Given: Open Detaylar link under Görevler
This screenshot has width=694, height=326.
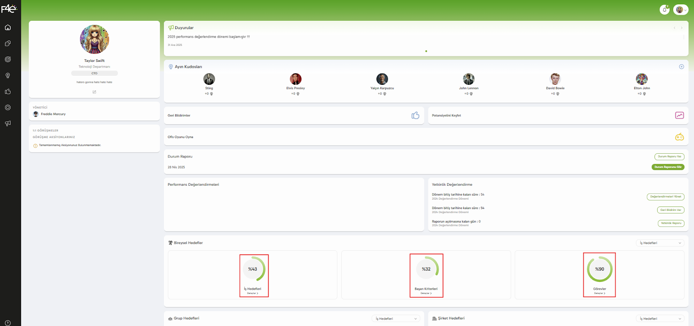Looking at the screenshot, I should (x=599, y=294).
